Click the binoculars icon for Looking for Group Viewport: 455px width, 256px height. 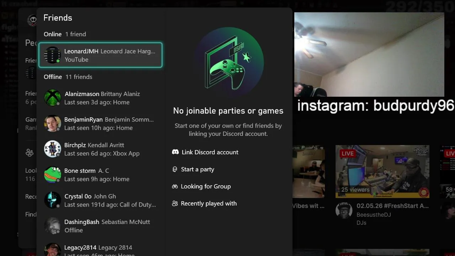[x=175, y=186]
